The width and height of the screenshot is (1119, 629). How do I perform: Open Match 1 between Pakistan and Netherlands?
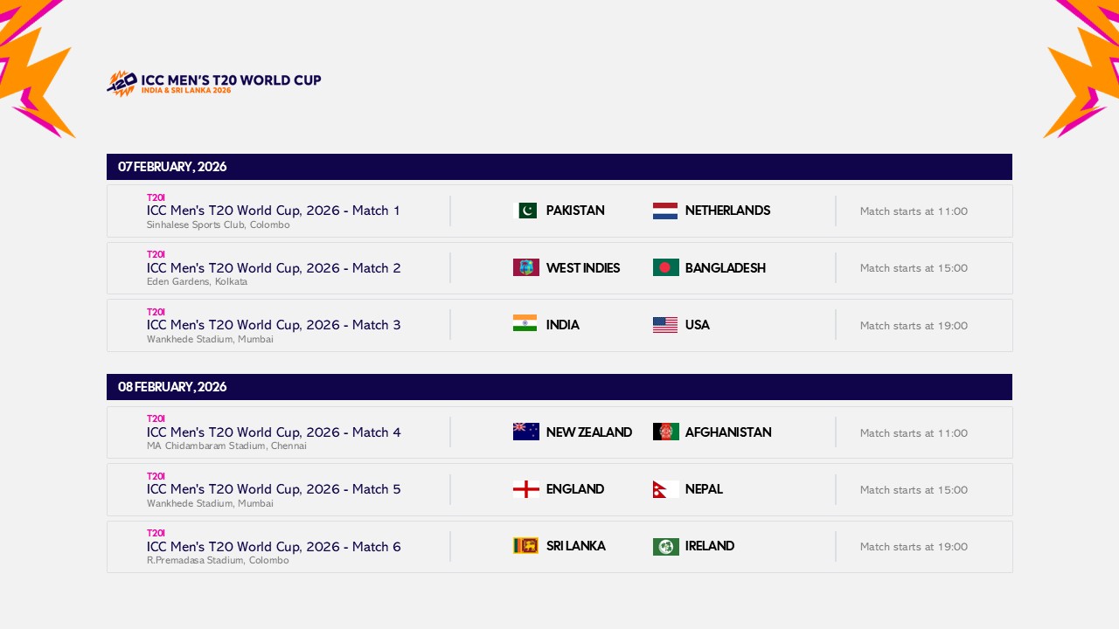pyautogui.click(x=272, y=211)
